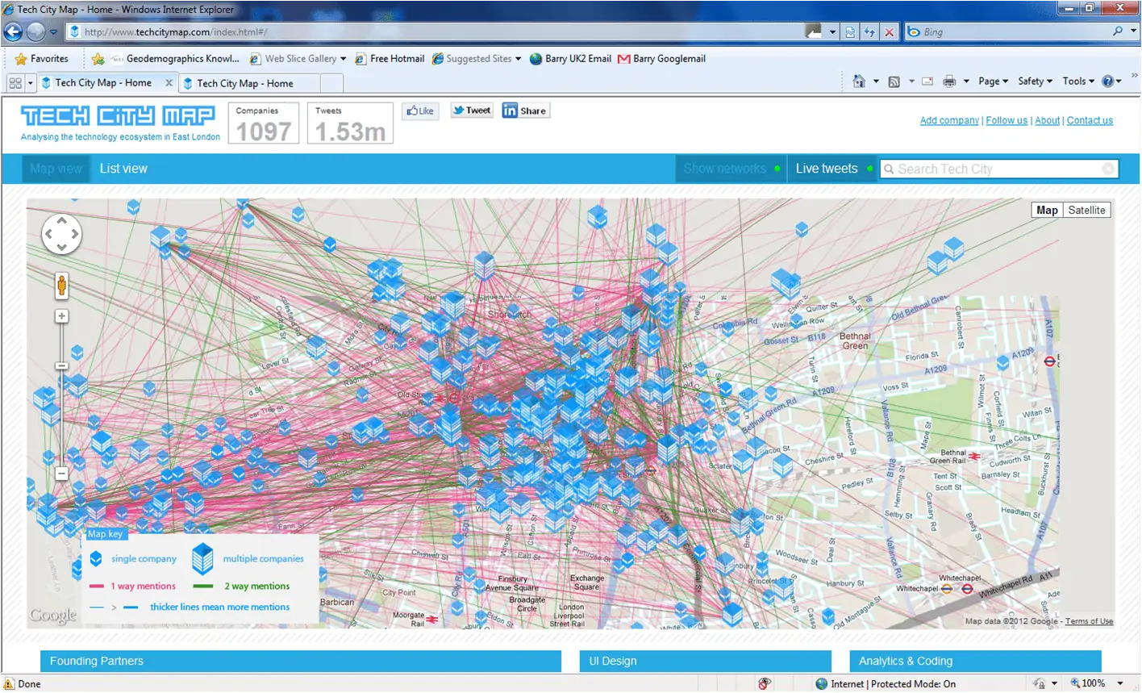Open the Page menu

[x=993, y=81]
